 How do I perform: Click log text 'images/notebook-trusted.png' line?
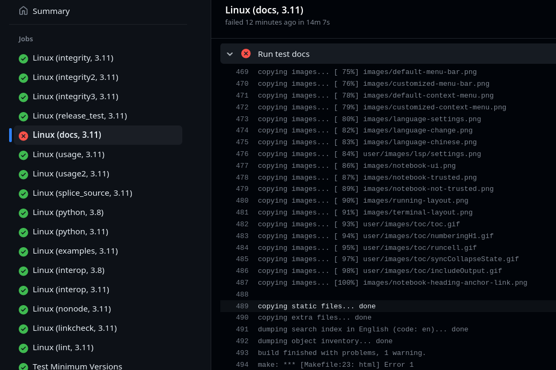(367, 177)
